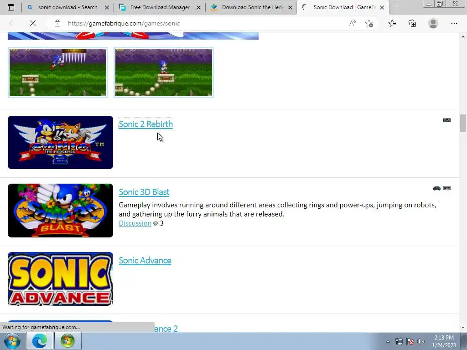Open the tab actions menu icon

[11, 7]
